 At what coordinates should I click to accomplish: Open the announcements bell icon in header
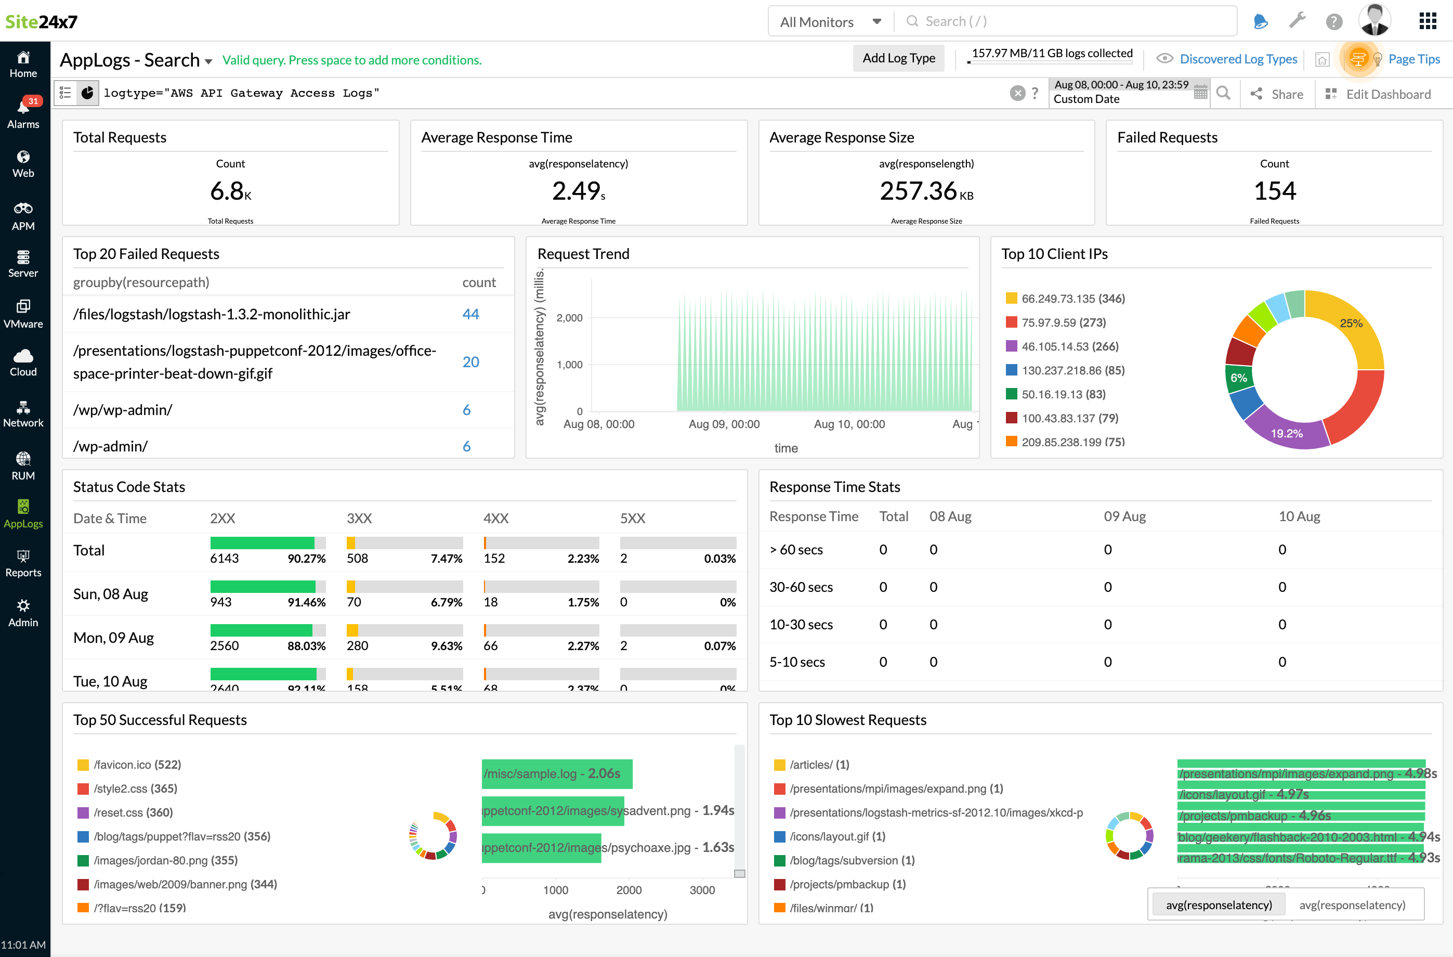point(1261,22)
